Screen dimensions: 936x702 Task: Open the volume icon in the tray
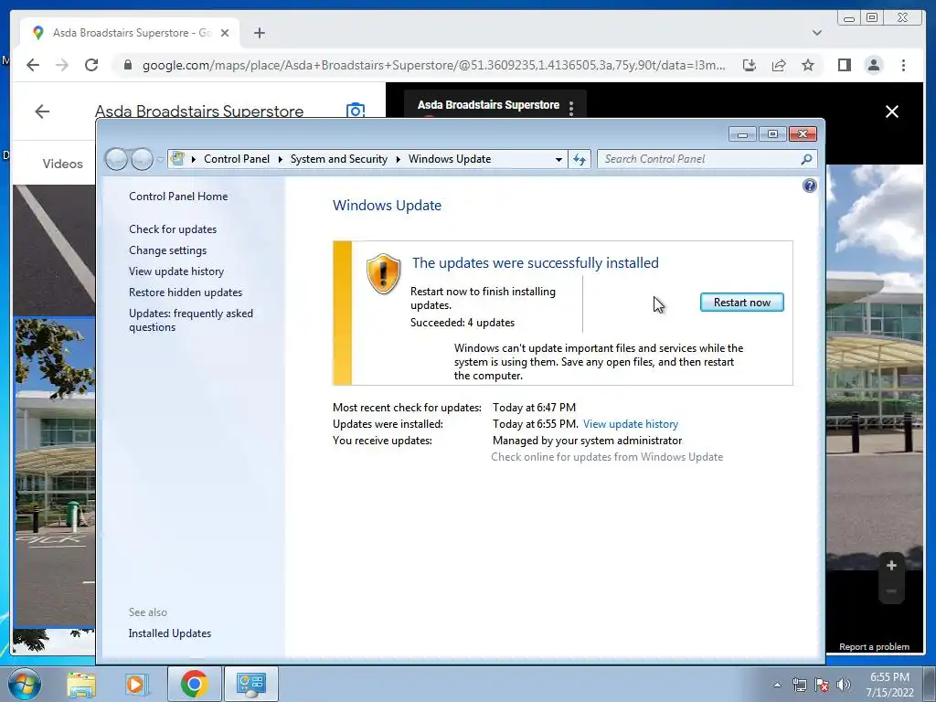click(844, 685)
